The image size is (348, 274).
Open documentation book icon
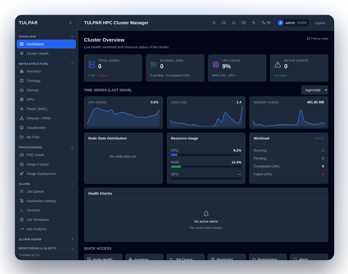(x=244, y=23)
